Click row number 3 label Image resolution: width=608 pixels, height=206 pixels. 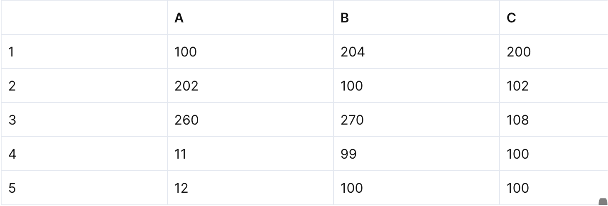click(x=84, y=120)
